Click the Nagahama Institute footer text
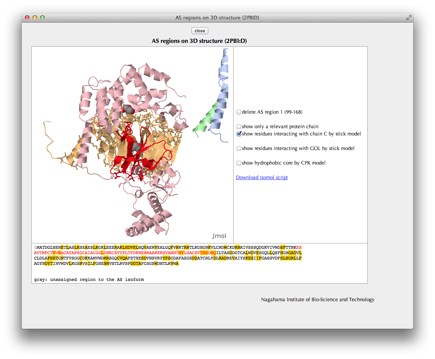This screenshot has height=359, width=435. (x=317, y=300)
